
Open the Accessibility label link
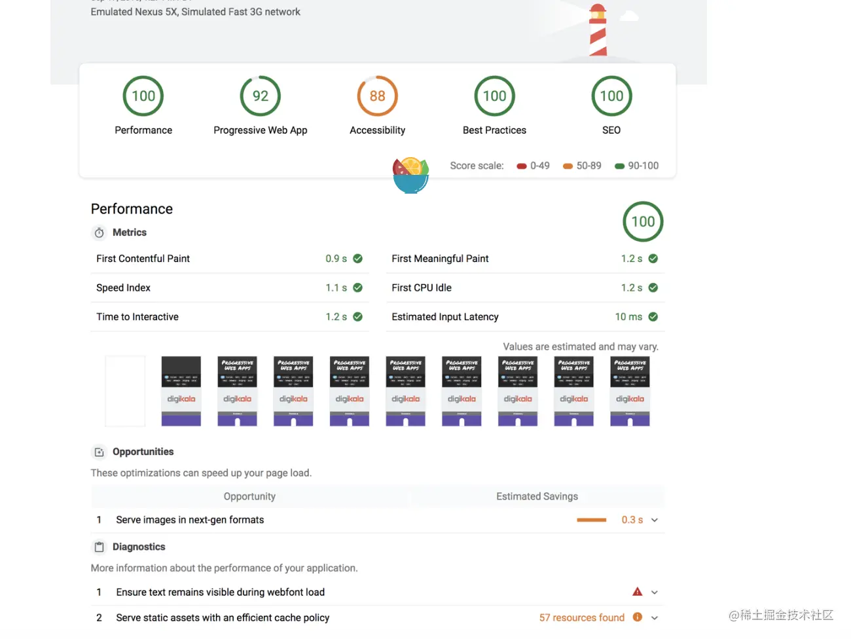click(x=378, y=130)
